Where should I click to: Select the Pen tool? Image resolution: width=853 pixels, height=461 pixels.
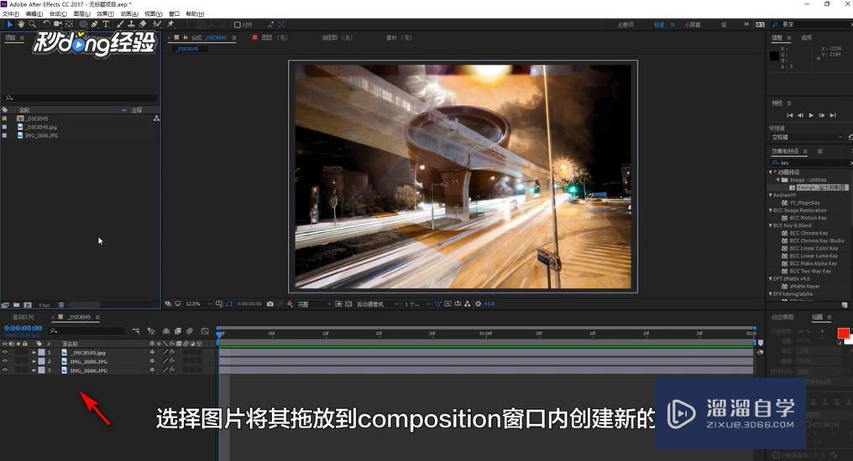95,24
